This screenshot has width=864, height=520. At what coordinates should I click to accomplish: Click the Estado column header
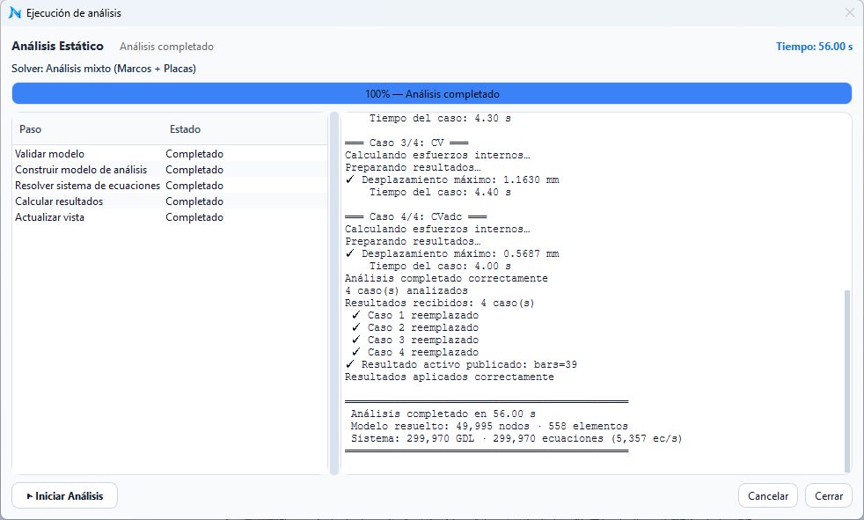pos(185,129)
